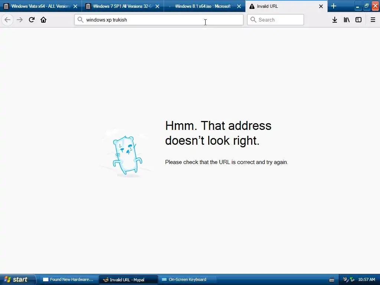The image size is (380, 285).
Task: Click the Windows 7 tab archive favicon
Action: coord(88,6)
